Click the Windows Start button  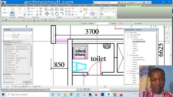coord(3,95)
